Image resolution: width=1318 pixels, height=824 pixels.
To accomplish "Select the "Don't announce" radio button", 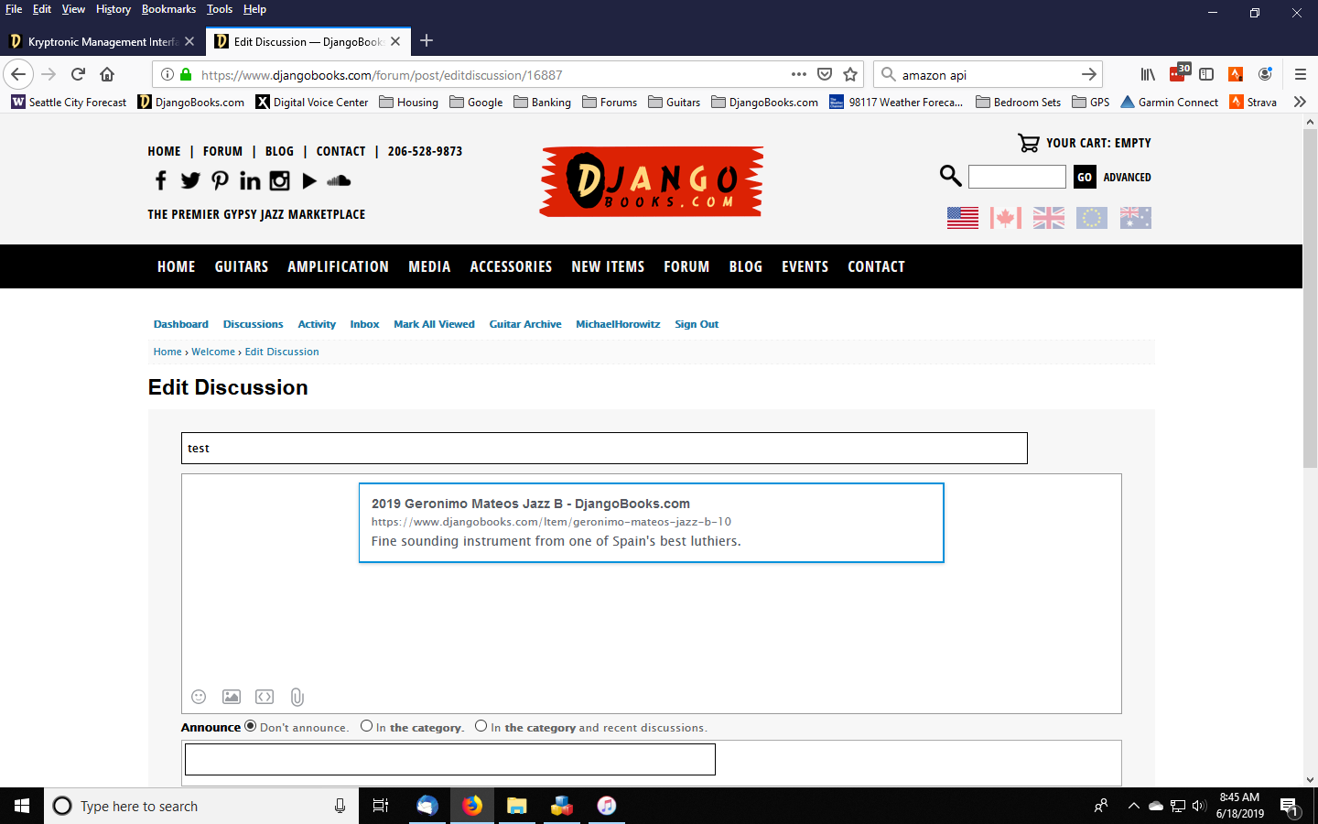I will click(x=250, y=726).
